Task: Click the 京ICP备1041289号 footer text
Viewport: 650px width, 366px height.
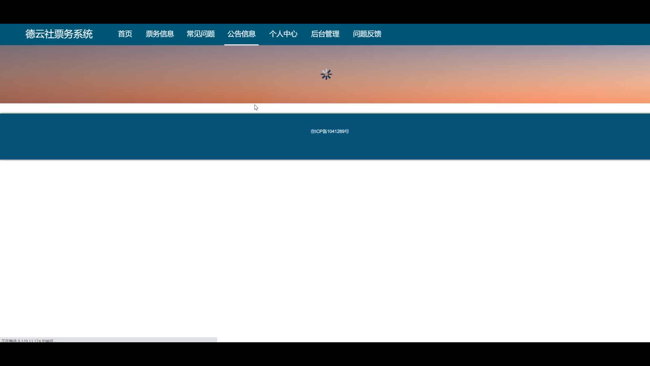Action: coord(329,131)
